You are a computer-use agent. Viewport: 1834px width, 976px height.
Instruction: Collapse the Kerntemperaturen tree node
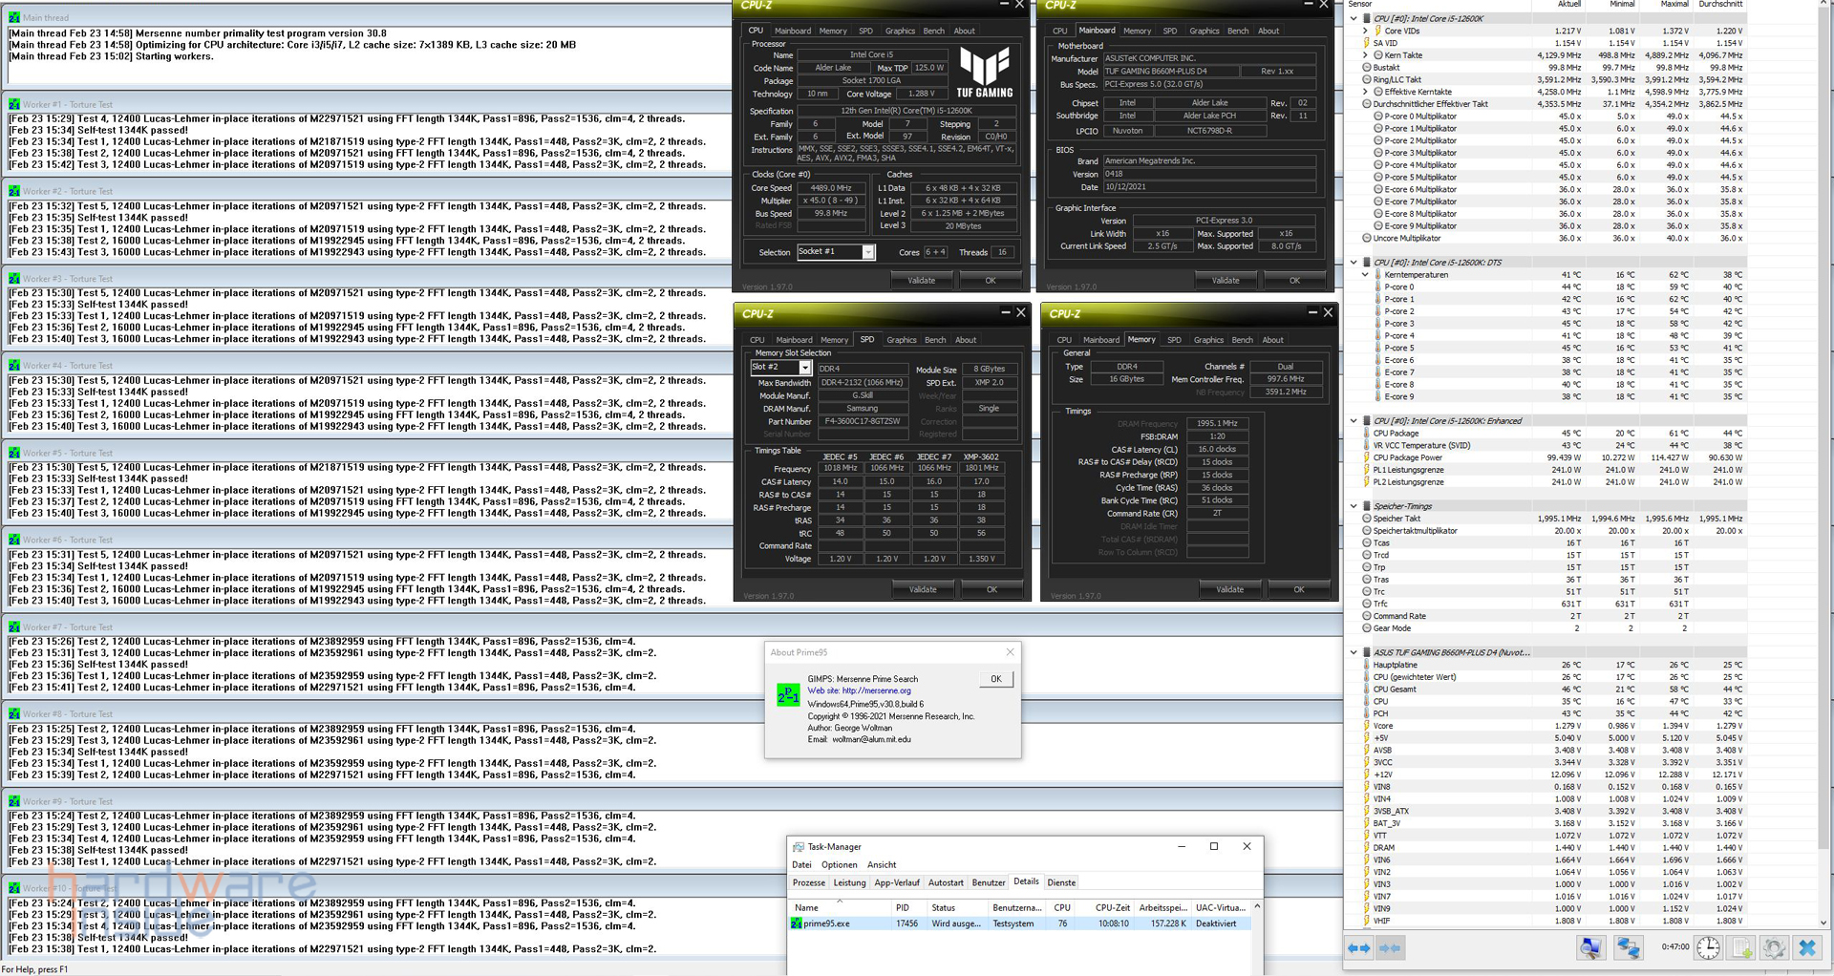click(1366, 275)
